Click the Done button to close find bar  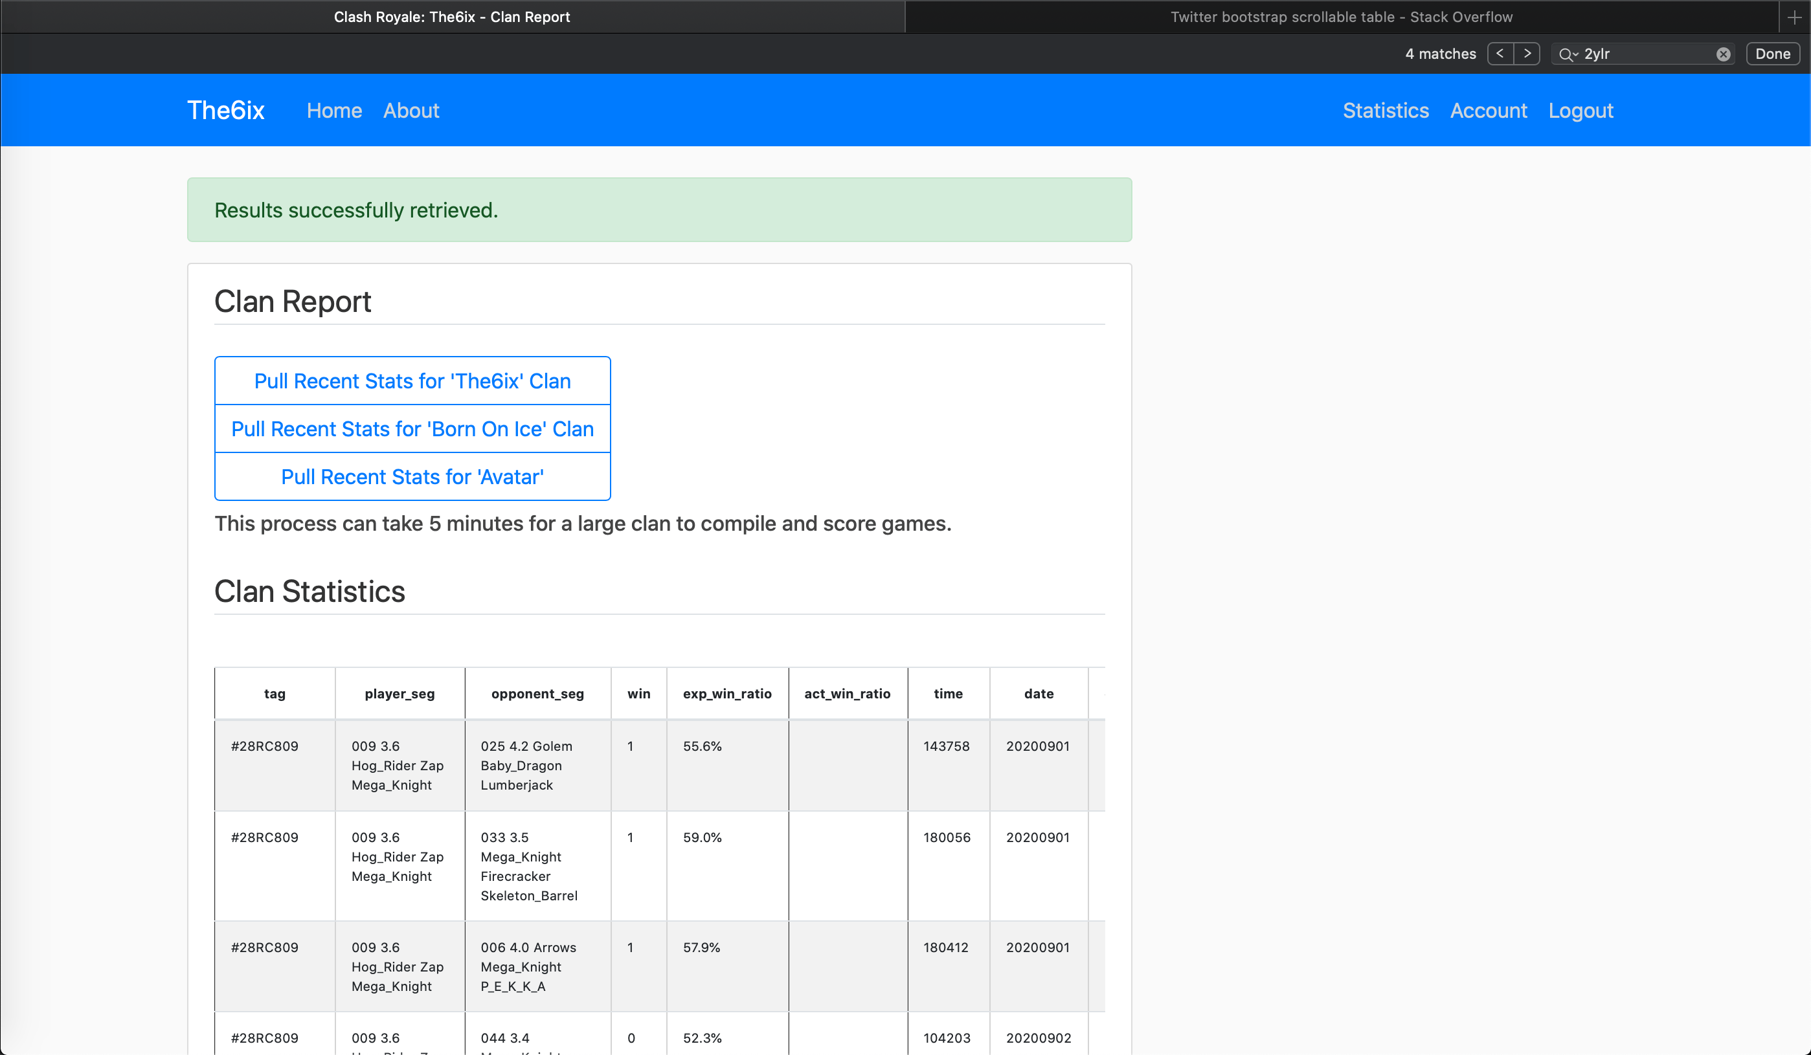pyautogui.click(x=1772, y=53)
